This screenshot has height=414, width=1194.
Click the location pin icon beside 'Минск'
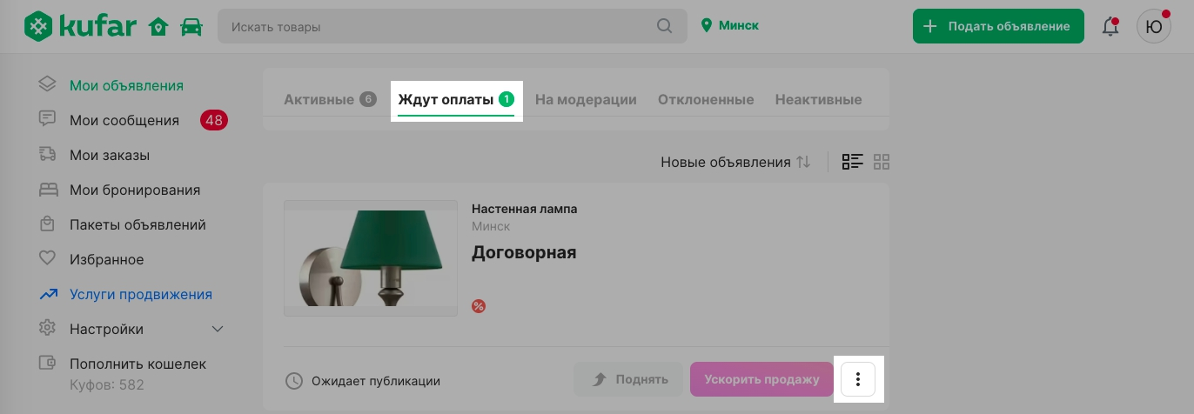pos(707,26)
